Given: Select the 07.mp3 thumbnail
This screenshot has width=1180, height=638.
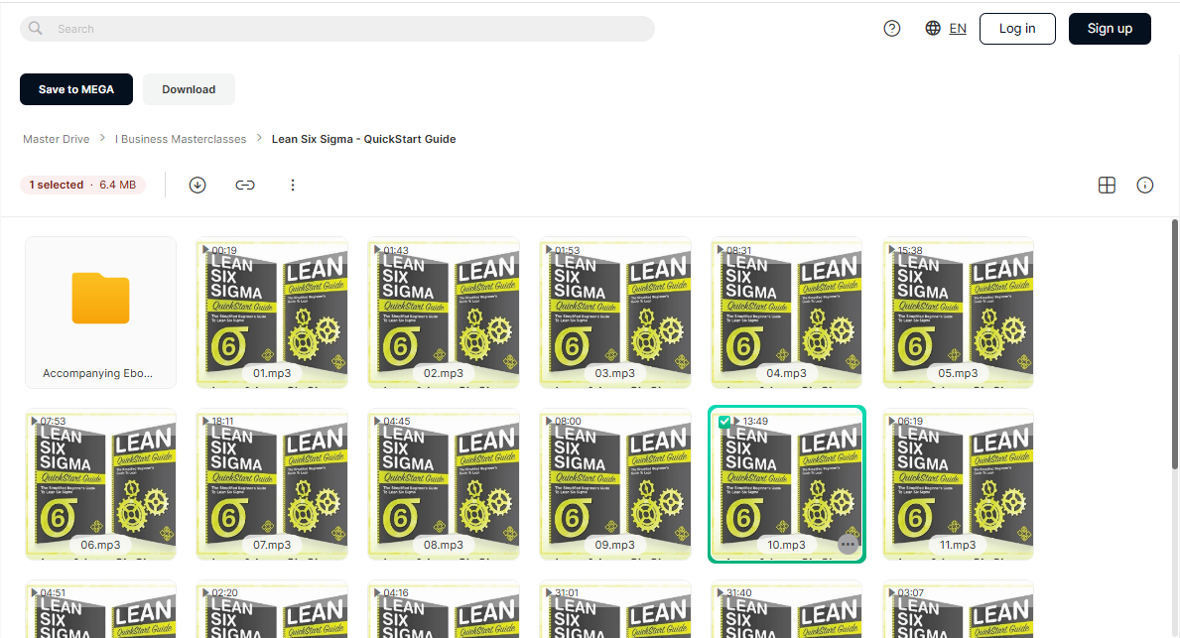Looking at the screenshot, I should (273, 484).
